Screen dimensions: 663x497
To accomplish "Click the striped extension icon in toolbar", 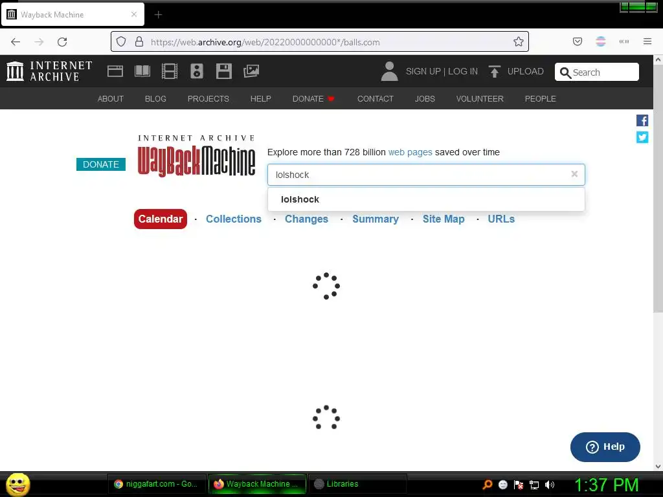I will [x=601, y=41].
